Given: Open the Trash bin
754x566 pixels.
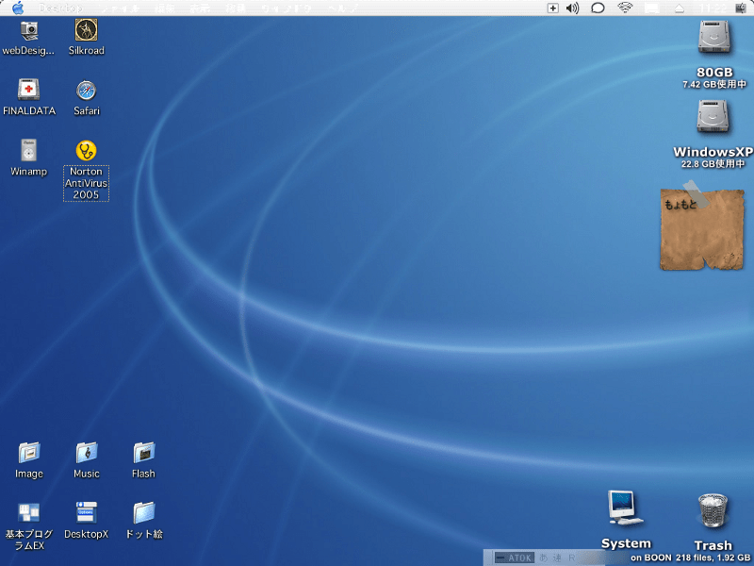Looking at the screenshot, I should click(713, 511).
